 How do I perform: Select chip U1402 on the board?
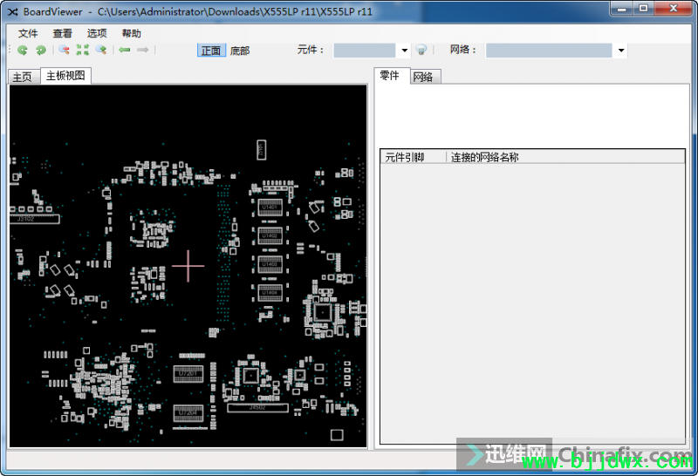(x=270, y=235)
